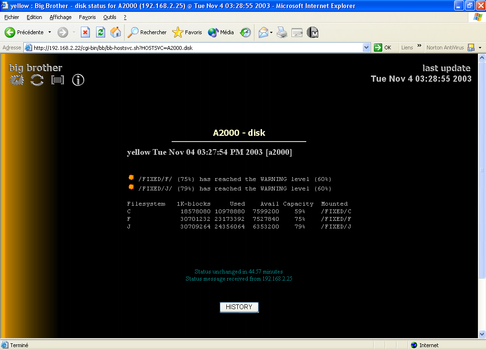Click the Big Brother circular arrows icon
486x350 pixels.
(x=37, y=80)
